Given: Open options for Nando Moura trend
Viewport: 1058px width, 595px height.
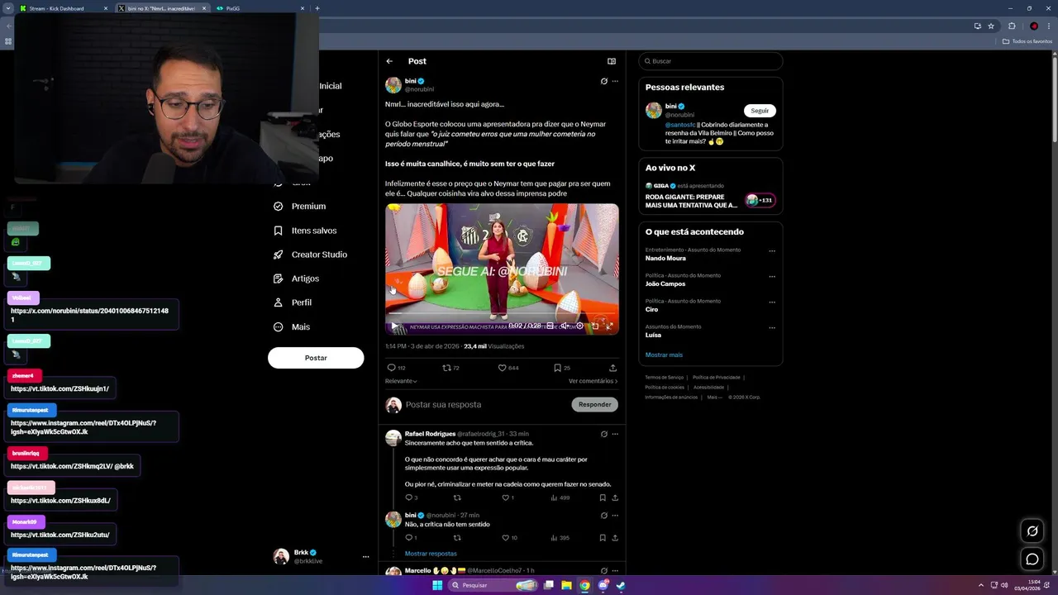Looking at the screenshot, I should pos(772,250).
